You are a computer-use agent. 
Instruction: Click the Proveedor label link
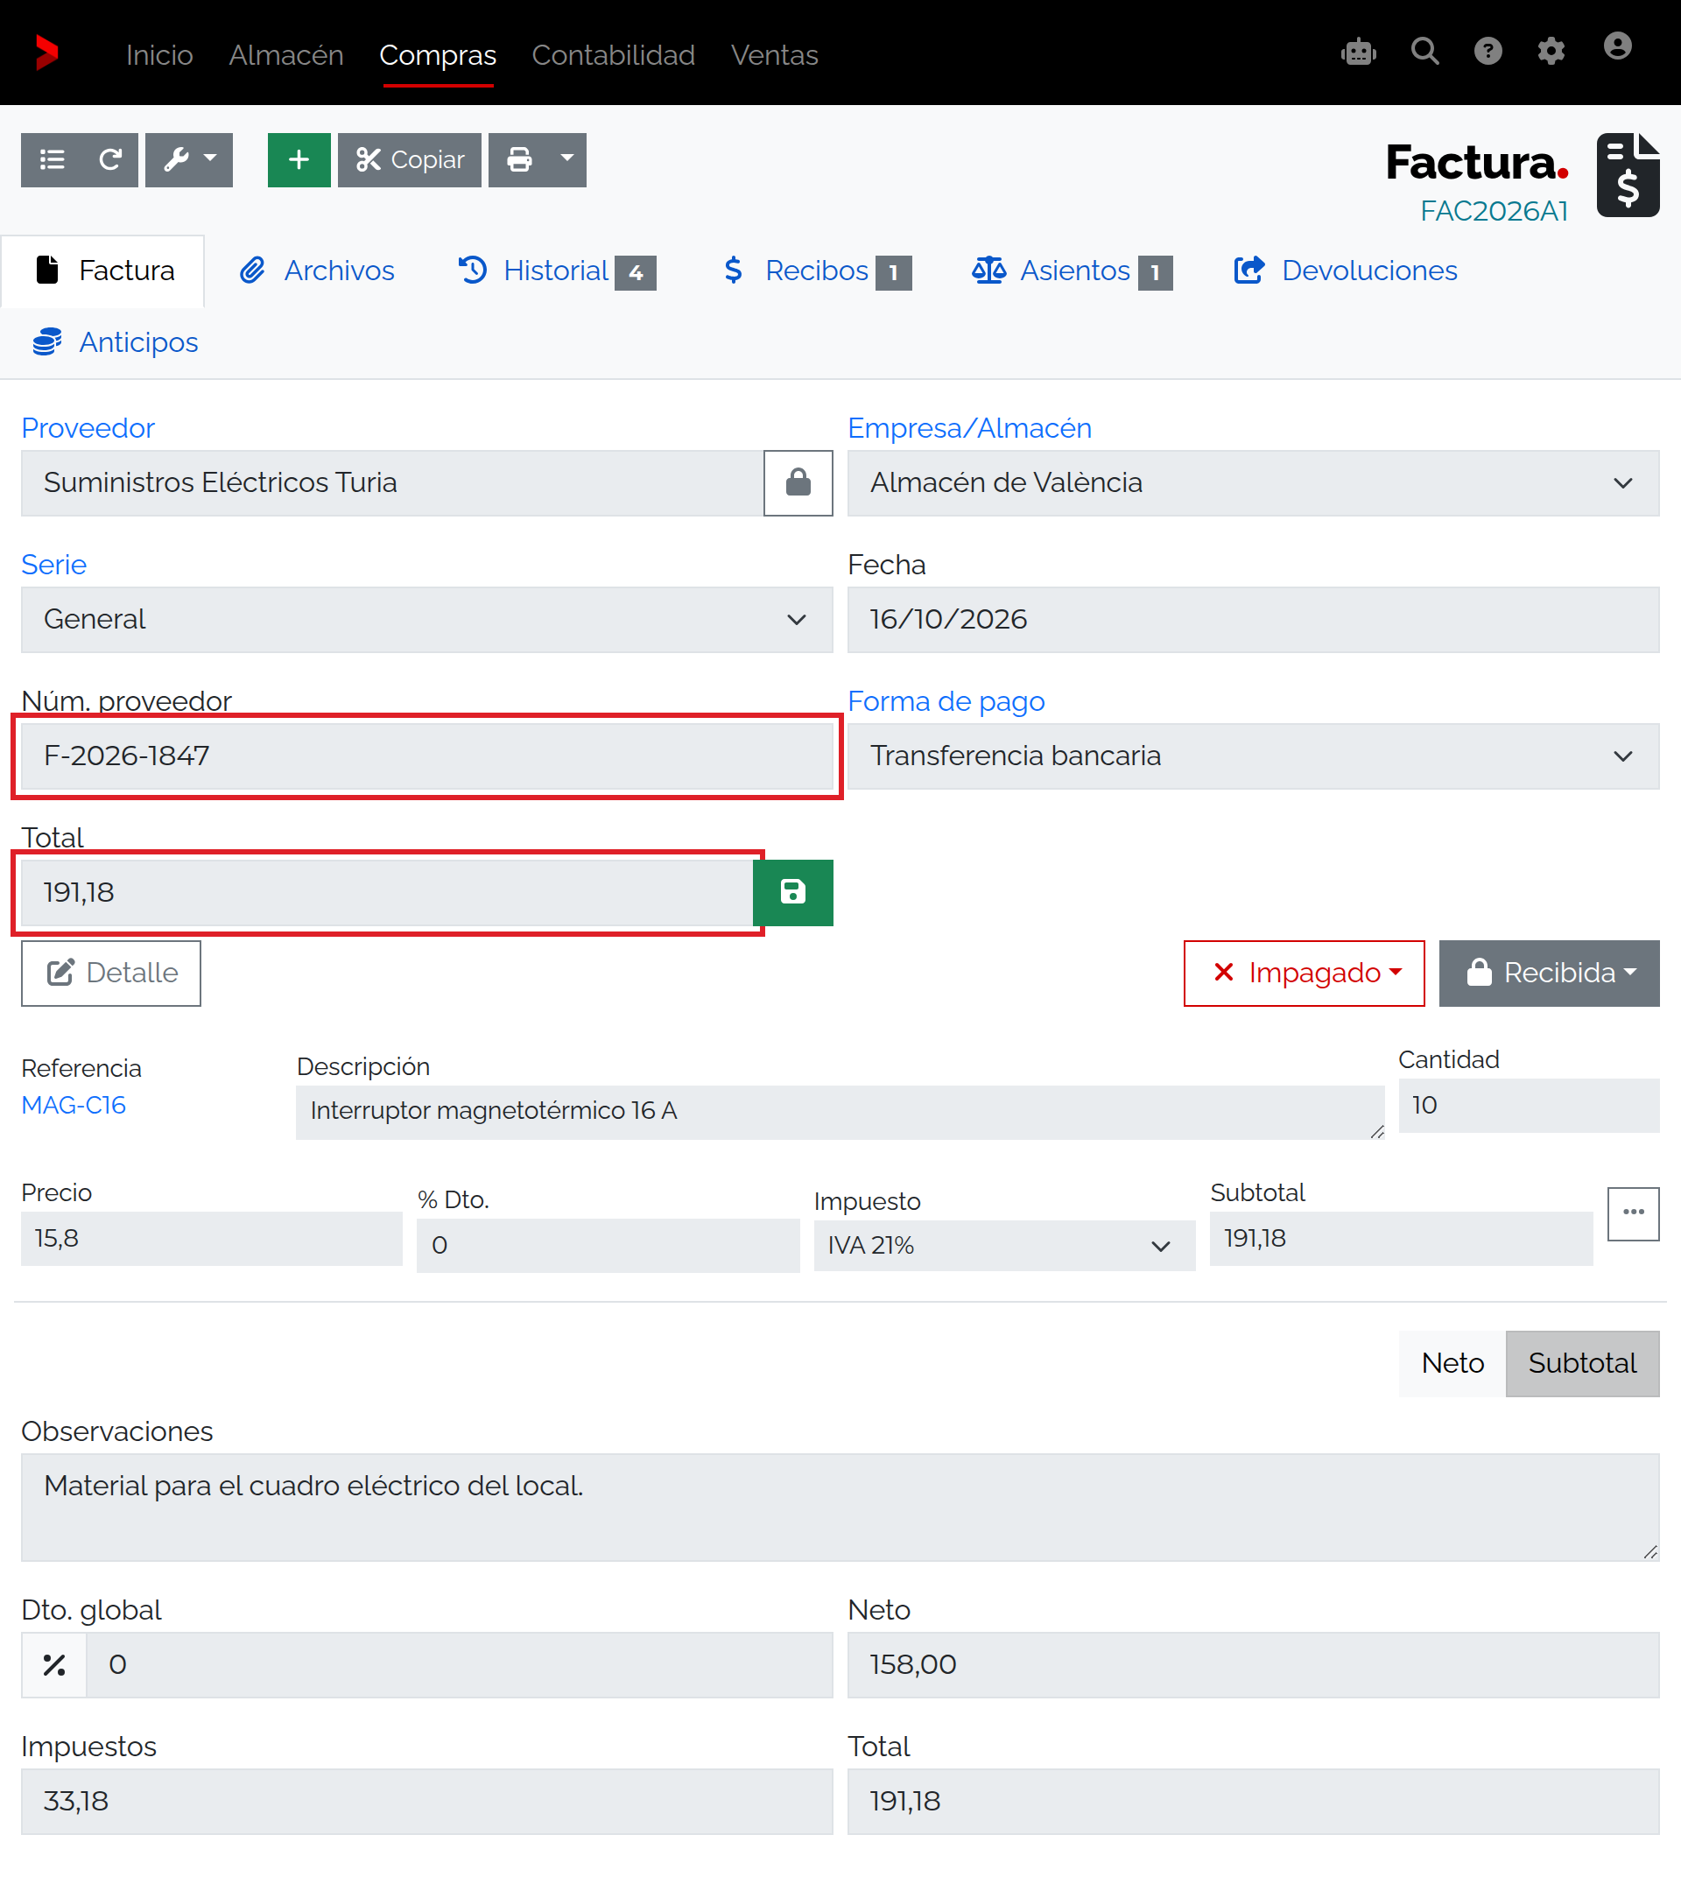pos(88,428)
